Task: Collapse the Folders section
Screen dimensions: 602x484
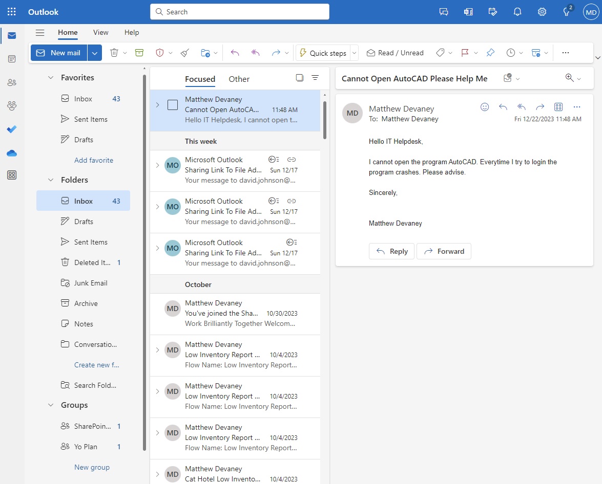Action: tap(50, 180)
